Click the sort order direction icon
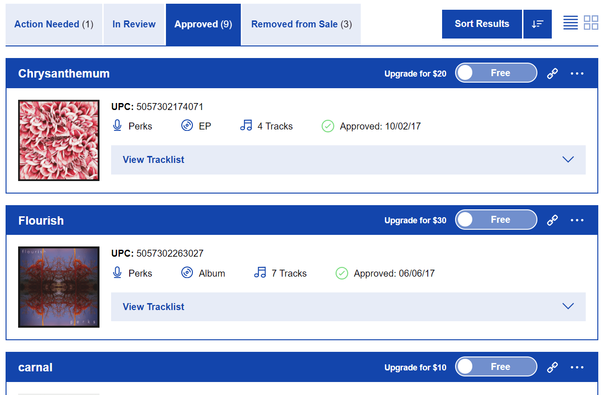 tap(537, 24)
